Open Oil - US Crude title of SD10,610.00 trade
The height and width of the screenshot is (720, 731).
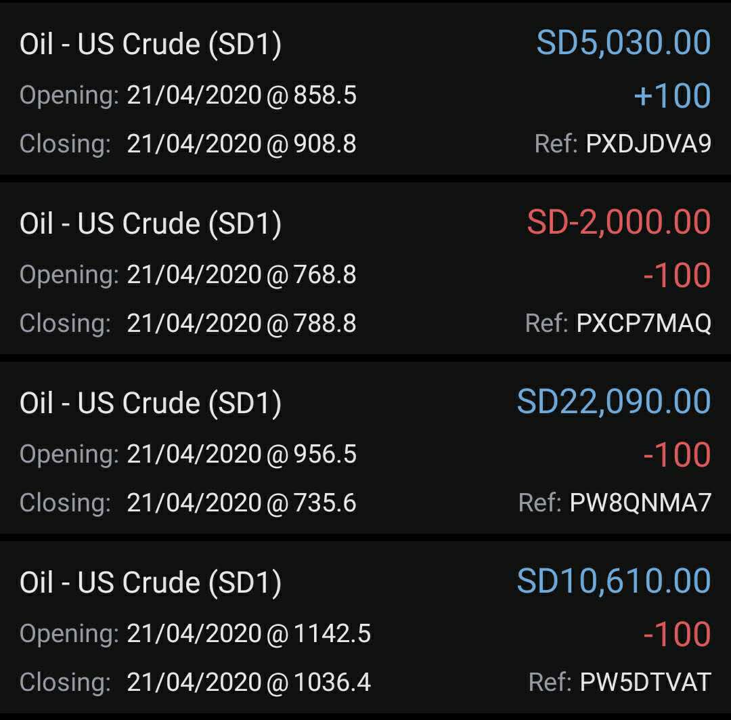pyautogui.click(x=150, y=583)
